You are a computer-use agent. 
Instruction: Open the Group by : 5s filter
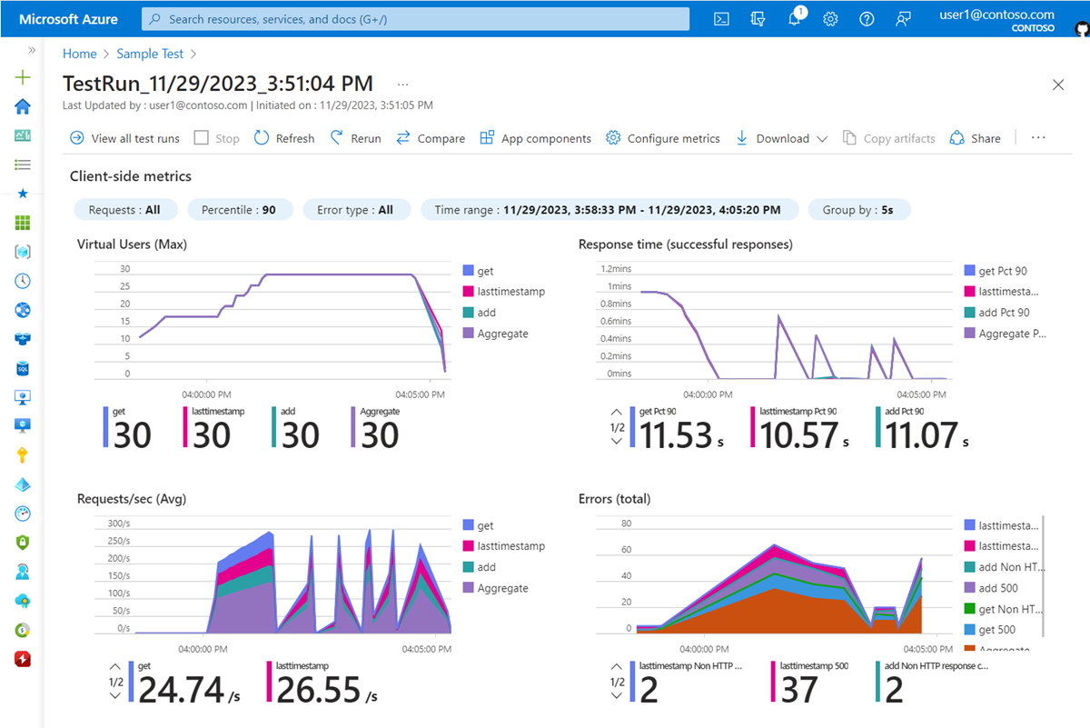click(x=858, y=209)
